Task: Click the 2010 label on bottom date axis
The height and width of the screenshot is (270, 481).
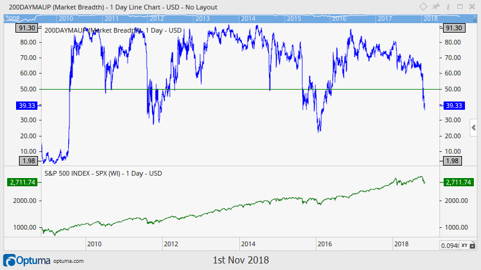Action: coord(94,244)
